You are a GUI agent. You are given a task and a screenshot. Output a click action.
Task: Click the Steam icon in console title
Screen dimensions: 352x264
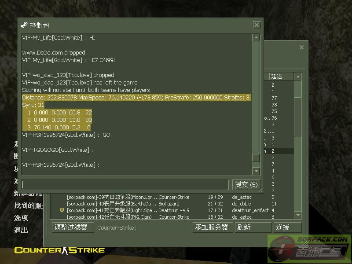point(24,25)
